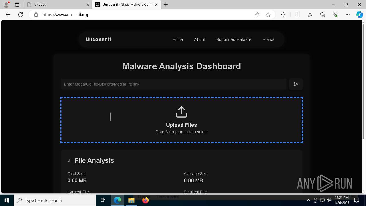Minimize the browser window
Screen dimensions: 366x206
333,5
